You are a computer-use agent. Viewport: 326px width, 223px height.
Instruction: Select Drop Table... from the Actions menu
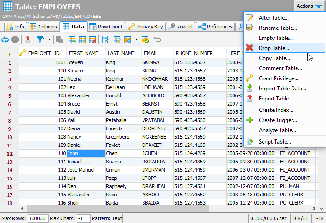coord(274,48)
